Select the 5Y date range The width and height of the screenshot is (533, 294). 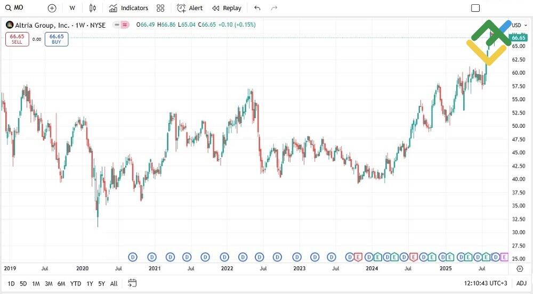coord(101,283)
